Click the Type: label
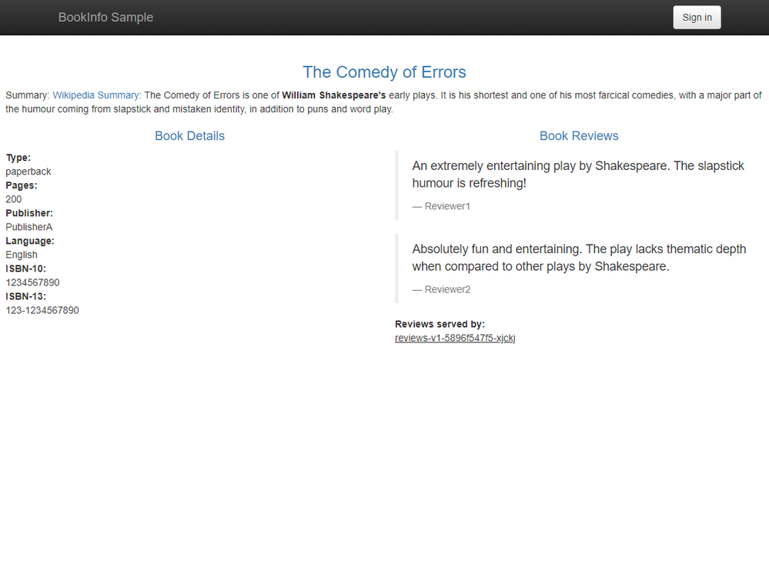 click(18, 158)
